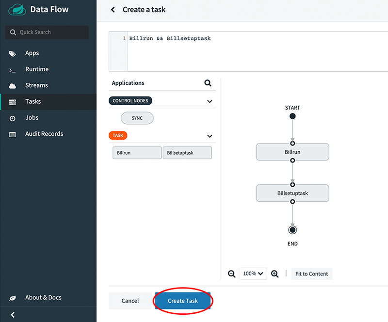388x322 pixels.
Task: Open the Streams section
Action: point(37,85)
